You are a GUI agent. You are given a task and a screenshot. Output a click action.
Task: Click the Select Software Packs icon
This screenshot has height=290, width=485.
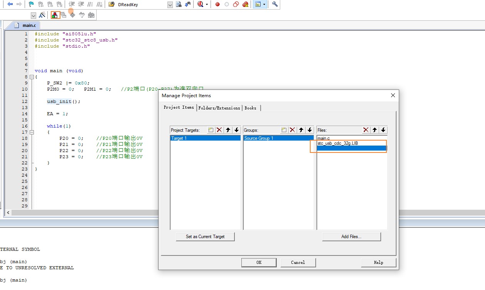82,15
